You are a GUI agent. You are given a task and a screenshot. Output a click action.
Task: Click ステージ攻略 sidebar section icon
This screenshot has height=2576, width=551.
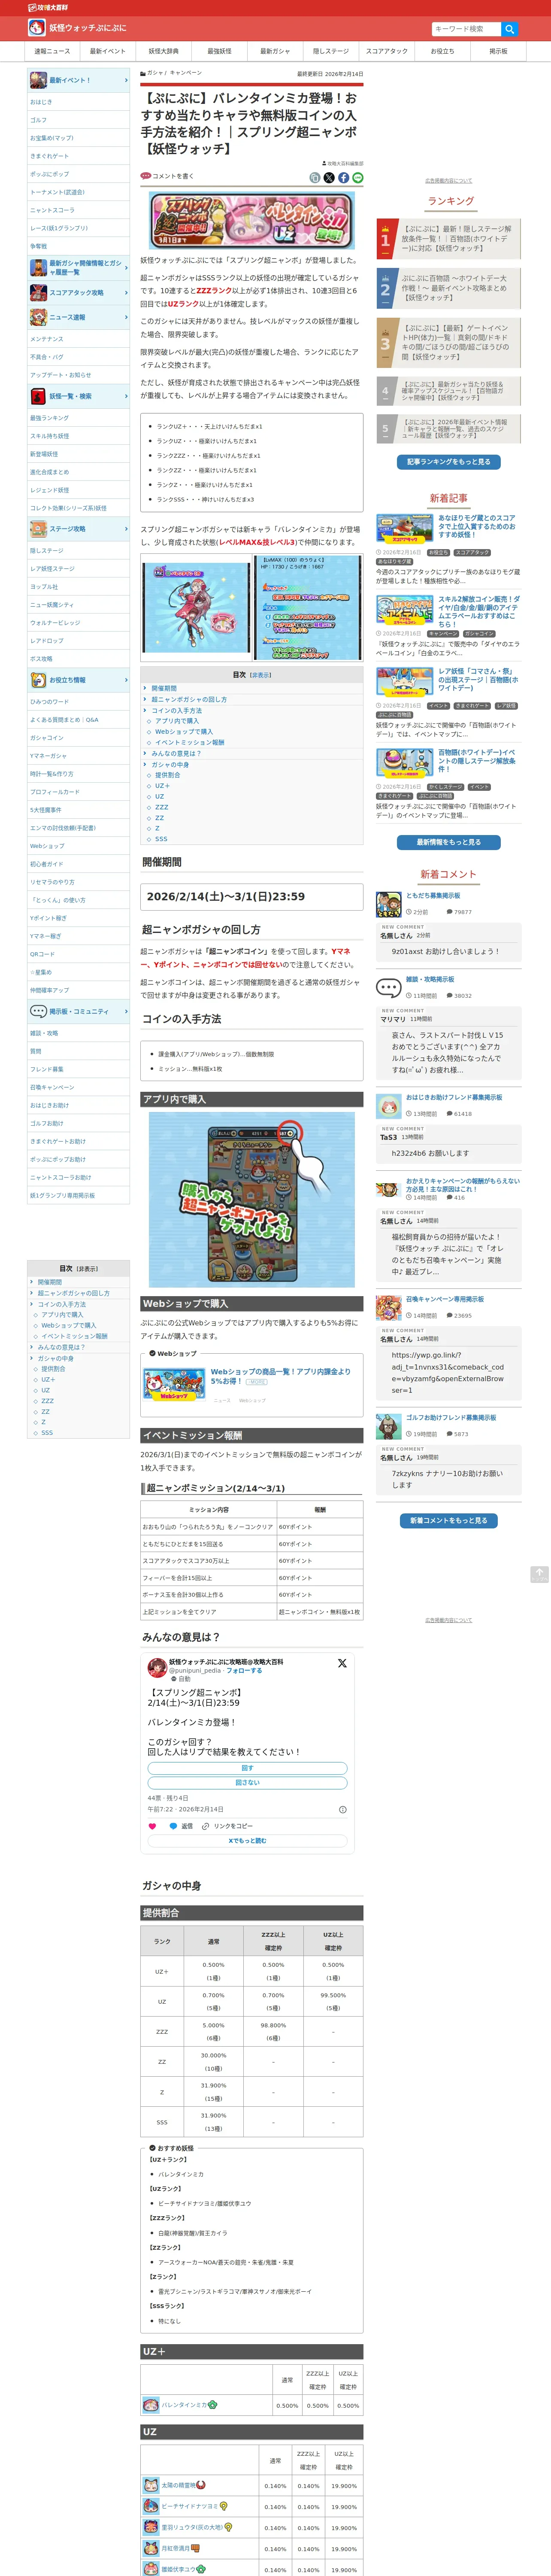coord(38,529)
